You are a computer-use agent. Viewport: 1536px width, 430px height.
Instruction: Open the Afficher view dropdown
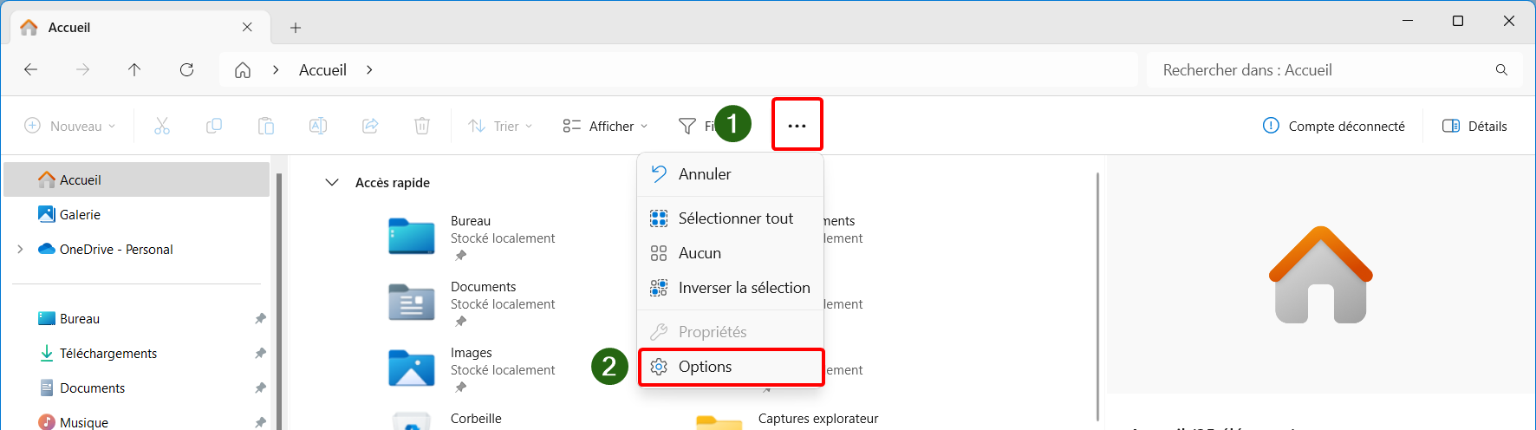(x=605, y=126)
